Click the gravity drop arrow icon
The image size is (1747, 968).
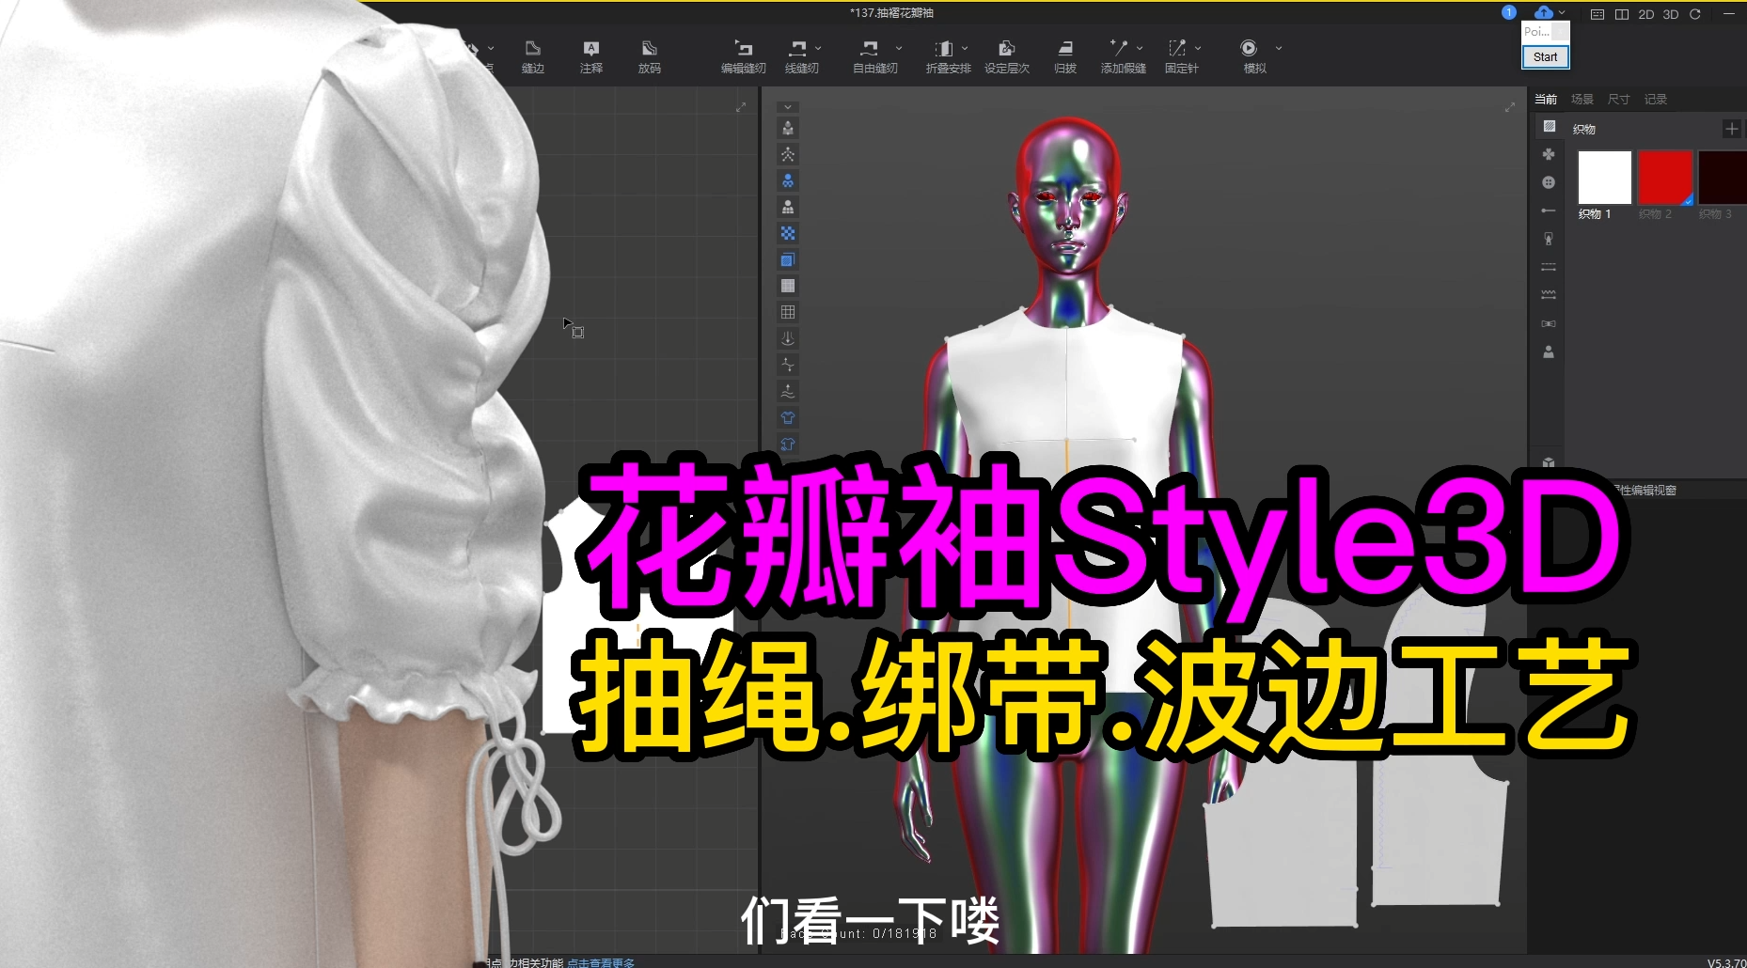pos(788,338)
